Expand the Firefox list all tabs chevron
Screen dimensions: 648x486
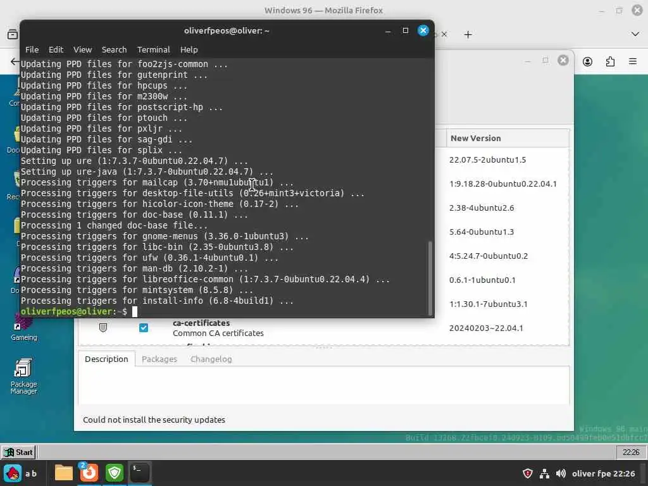tap(635, 34)
